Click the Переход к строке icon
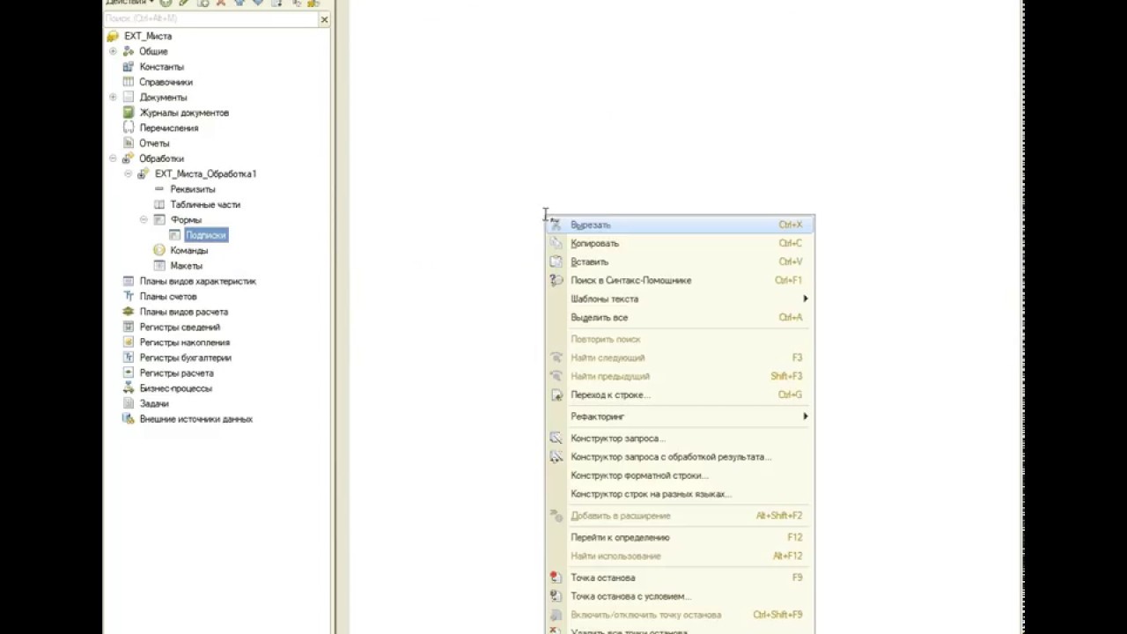Viewport: 1127px width, 634px height. [556, 394]
